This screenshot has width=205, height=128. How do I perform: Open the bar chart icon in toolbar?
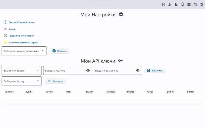pos(189,4)
